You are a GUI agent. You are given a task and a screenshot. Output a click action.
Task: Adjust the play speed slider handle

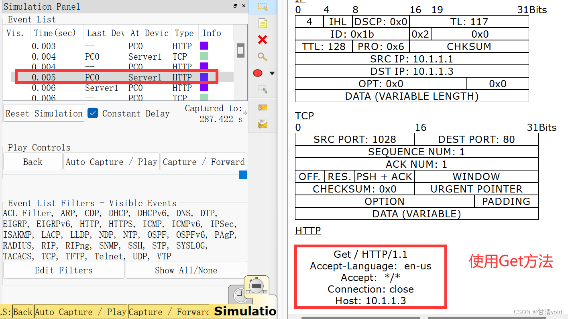[243, 175]
